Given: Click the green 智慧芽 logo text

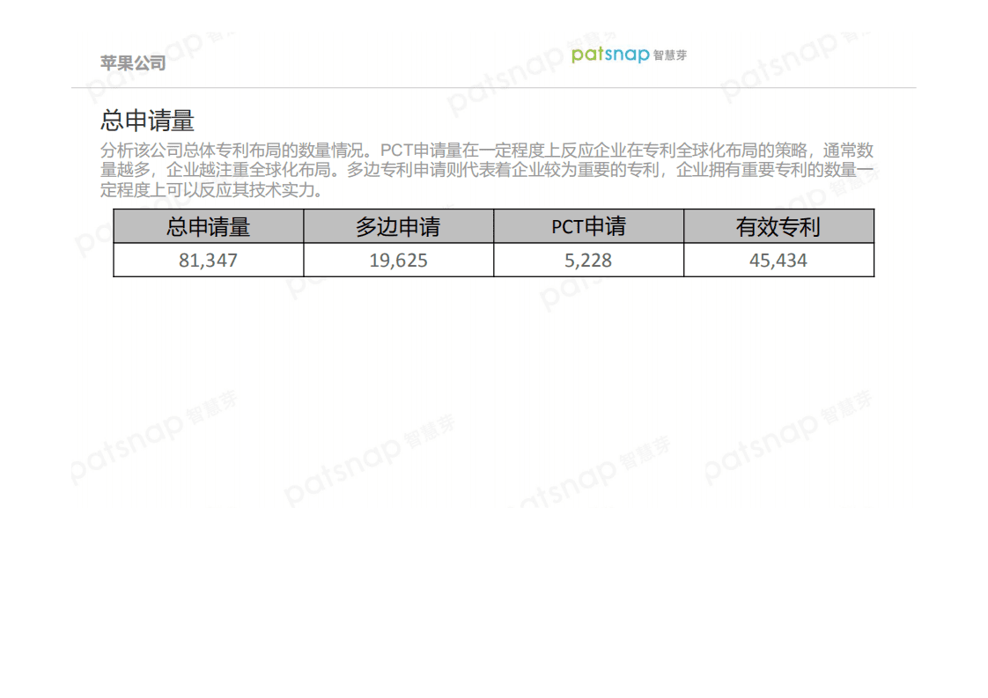Looking at the screenshot, I should 670,55.
